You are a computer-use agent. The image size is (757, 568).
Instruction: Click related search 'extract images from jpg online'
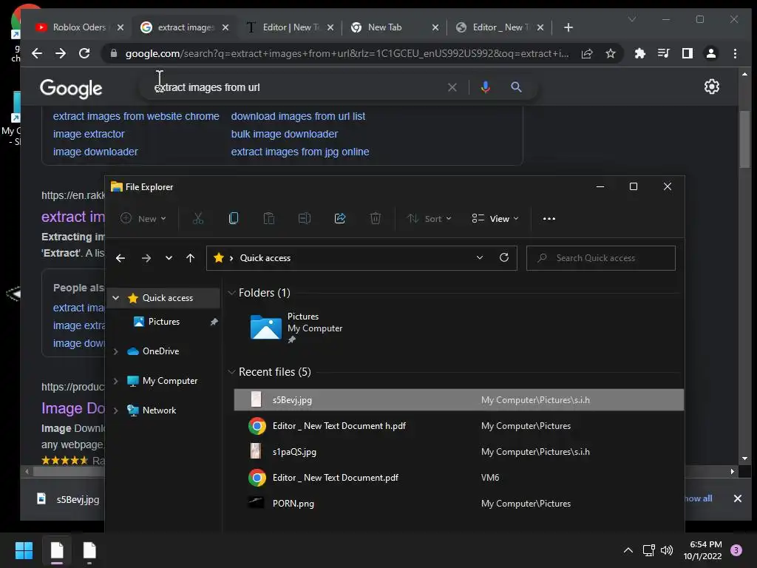300,152
